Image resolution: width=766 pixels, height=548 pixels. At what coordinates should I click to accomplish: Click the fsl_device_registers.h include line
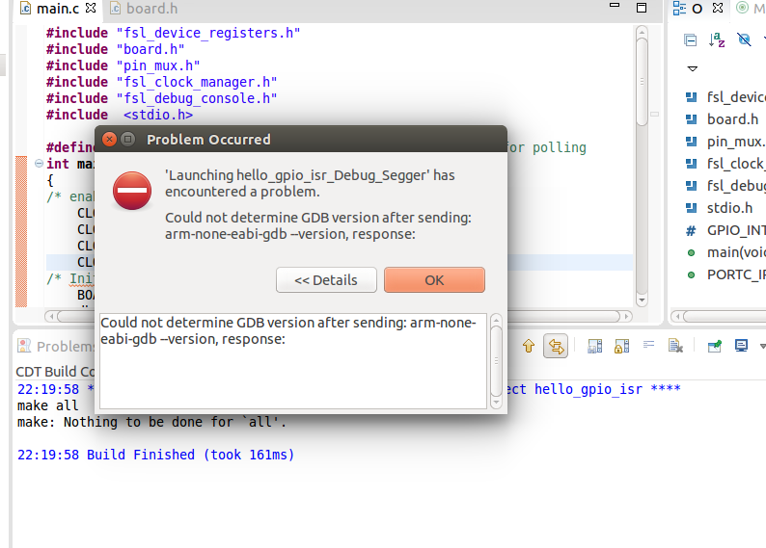[x=173, y=33]
